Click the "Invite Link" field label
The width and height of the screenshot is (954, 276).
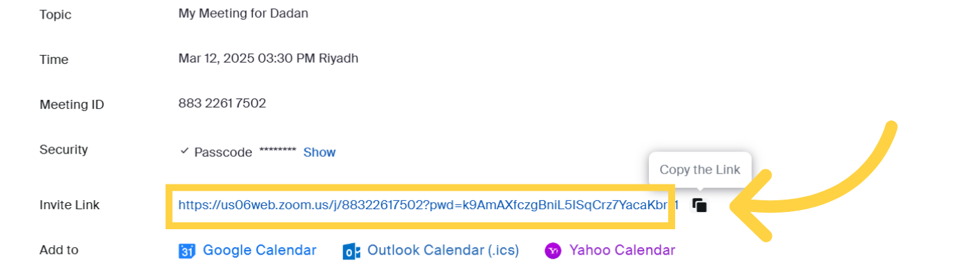(70, 205)
